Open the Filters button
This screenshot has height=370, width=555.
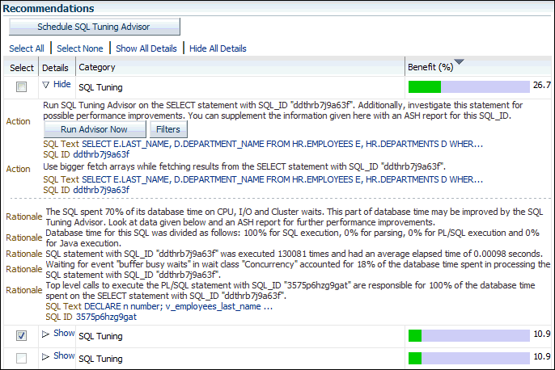(x=168, y=129)
